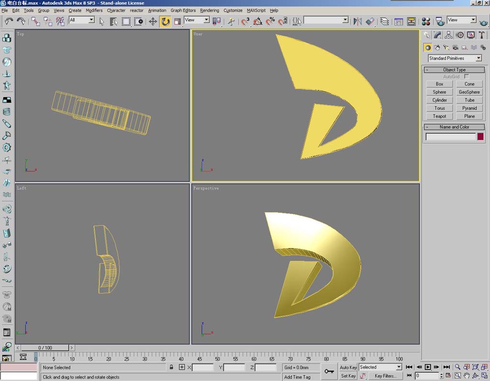Open the Rendering menu

[209, 10]
